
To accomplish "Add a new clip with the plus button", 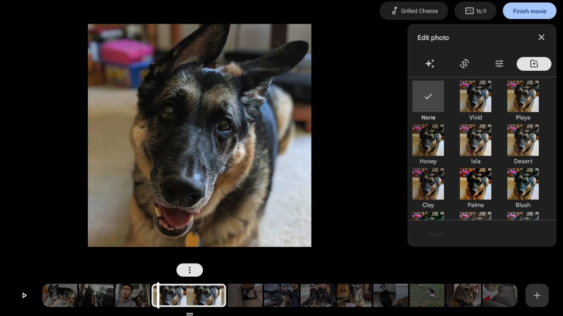I will pos(537,295).
